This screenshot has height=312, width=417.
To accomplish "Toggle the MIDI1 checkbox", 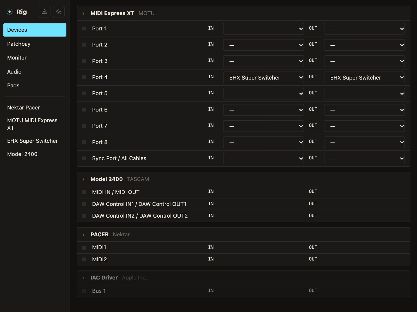I will coord(84,248).
